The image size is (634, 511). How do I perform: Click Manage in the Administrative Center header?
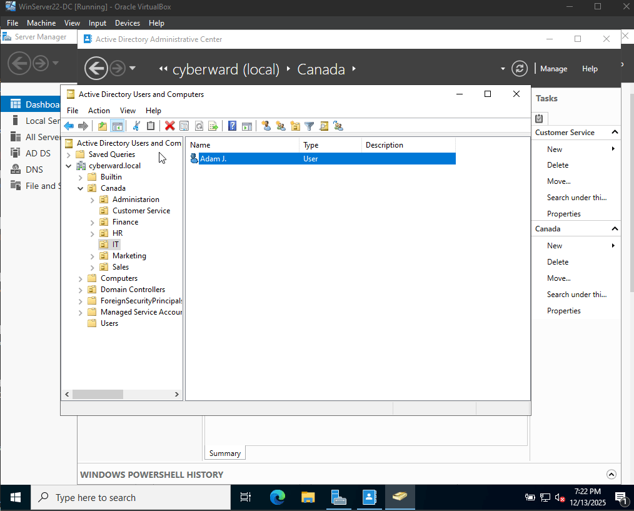[553, 69]
